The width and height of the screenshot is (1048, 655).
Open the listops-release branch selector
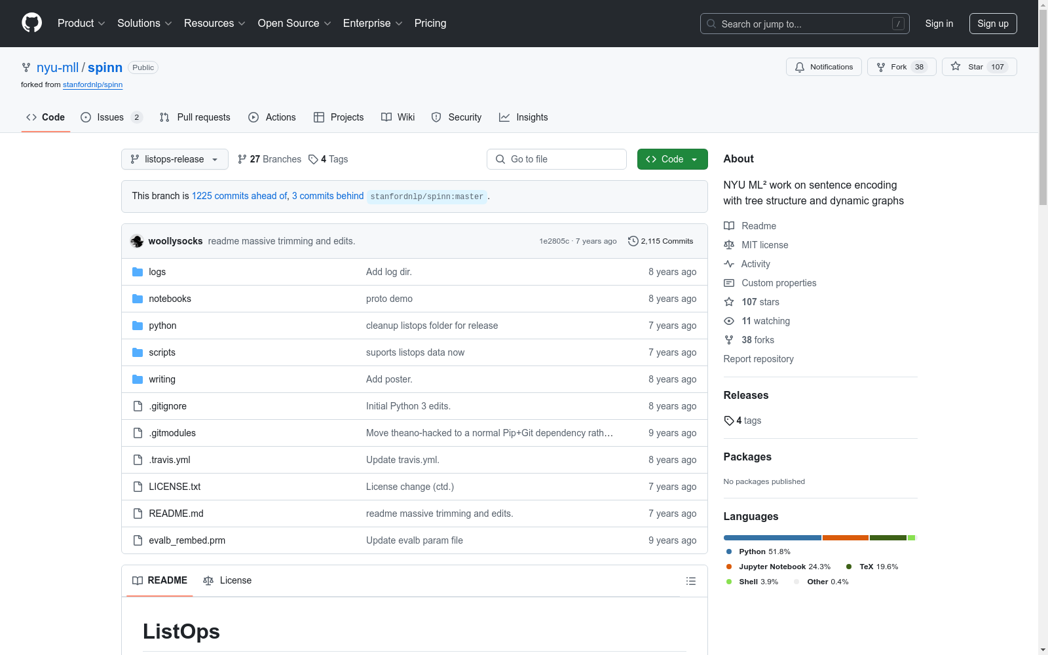click(175, 159)
